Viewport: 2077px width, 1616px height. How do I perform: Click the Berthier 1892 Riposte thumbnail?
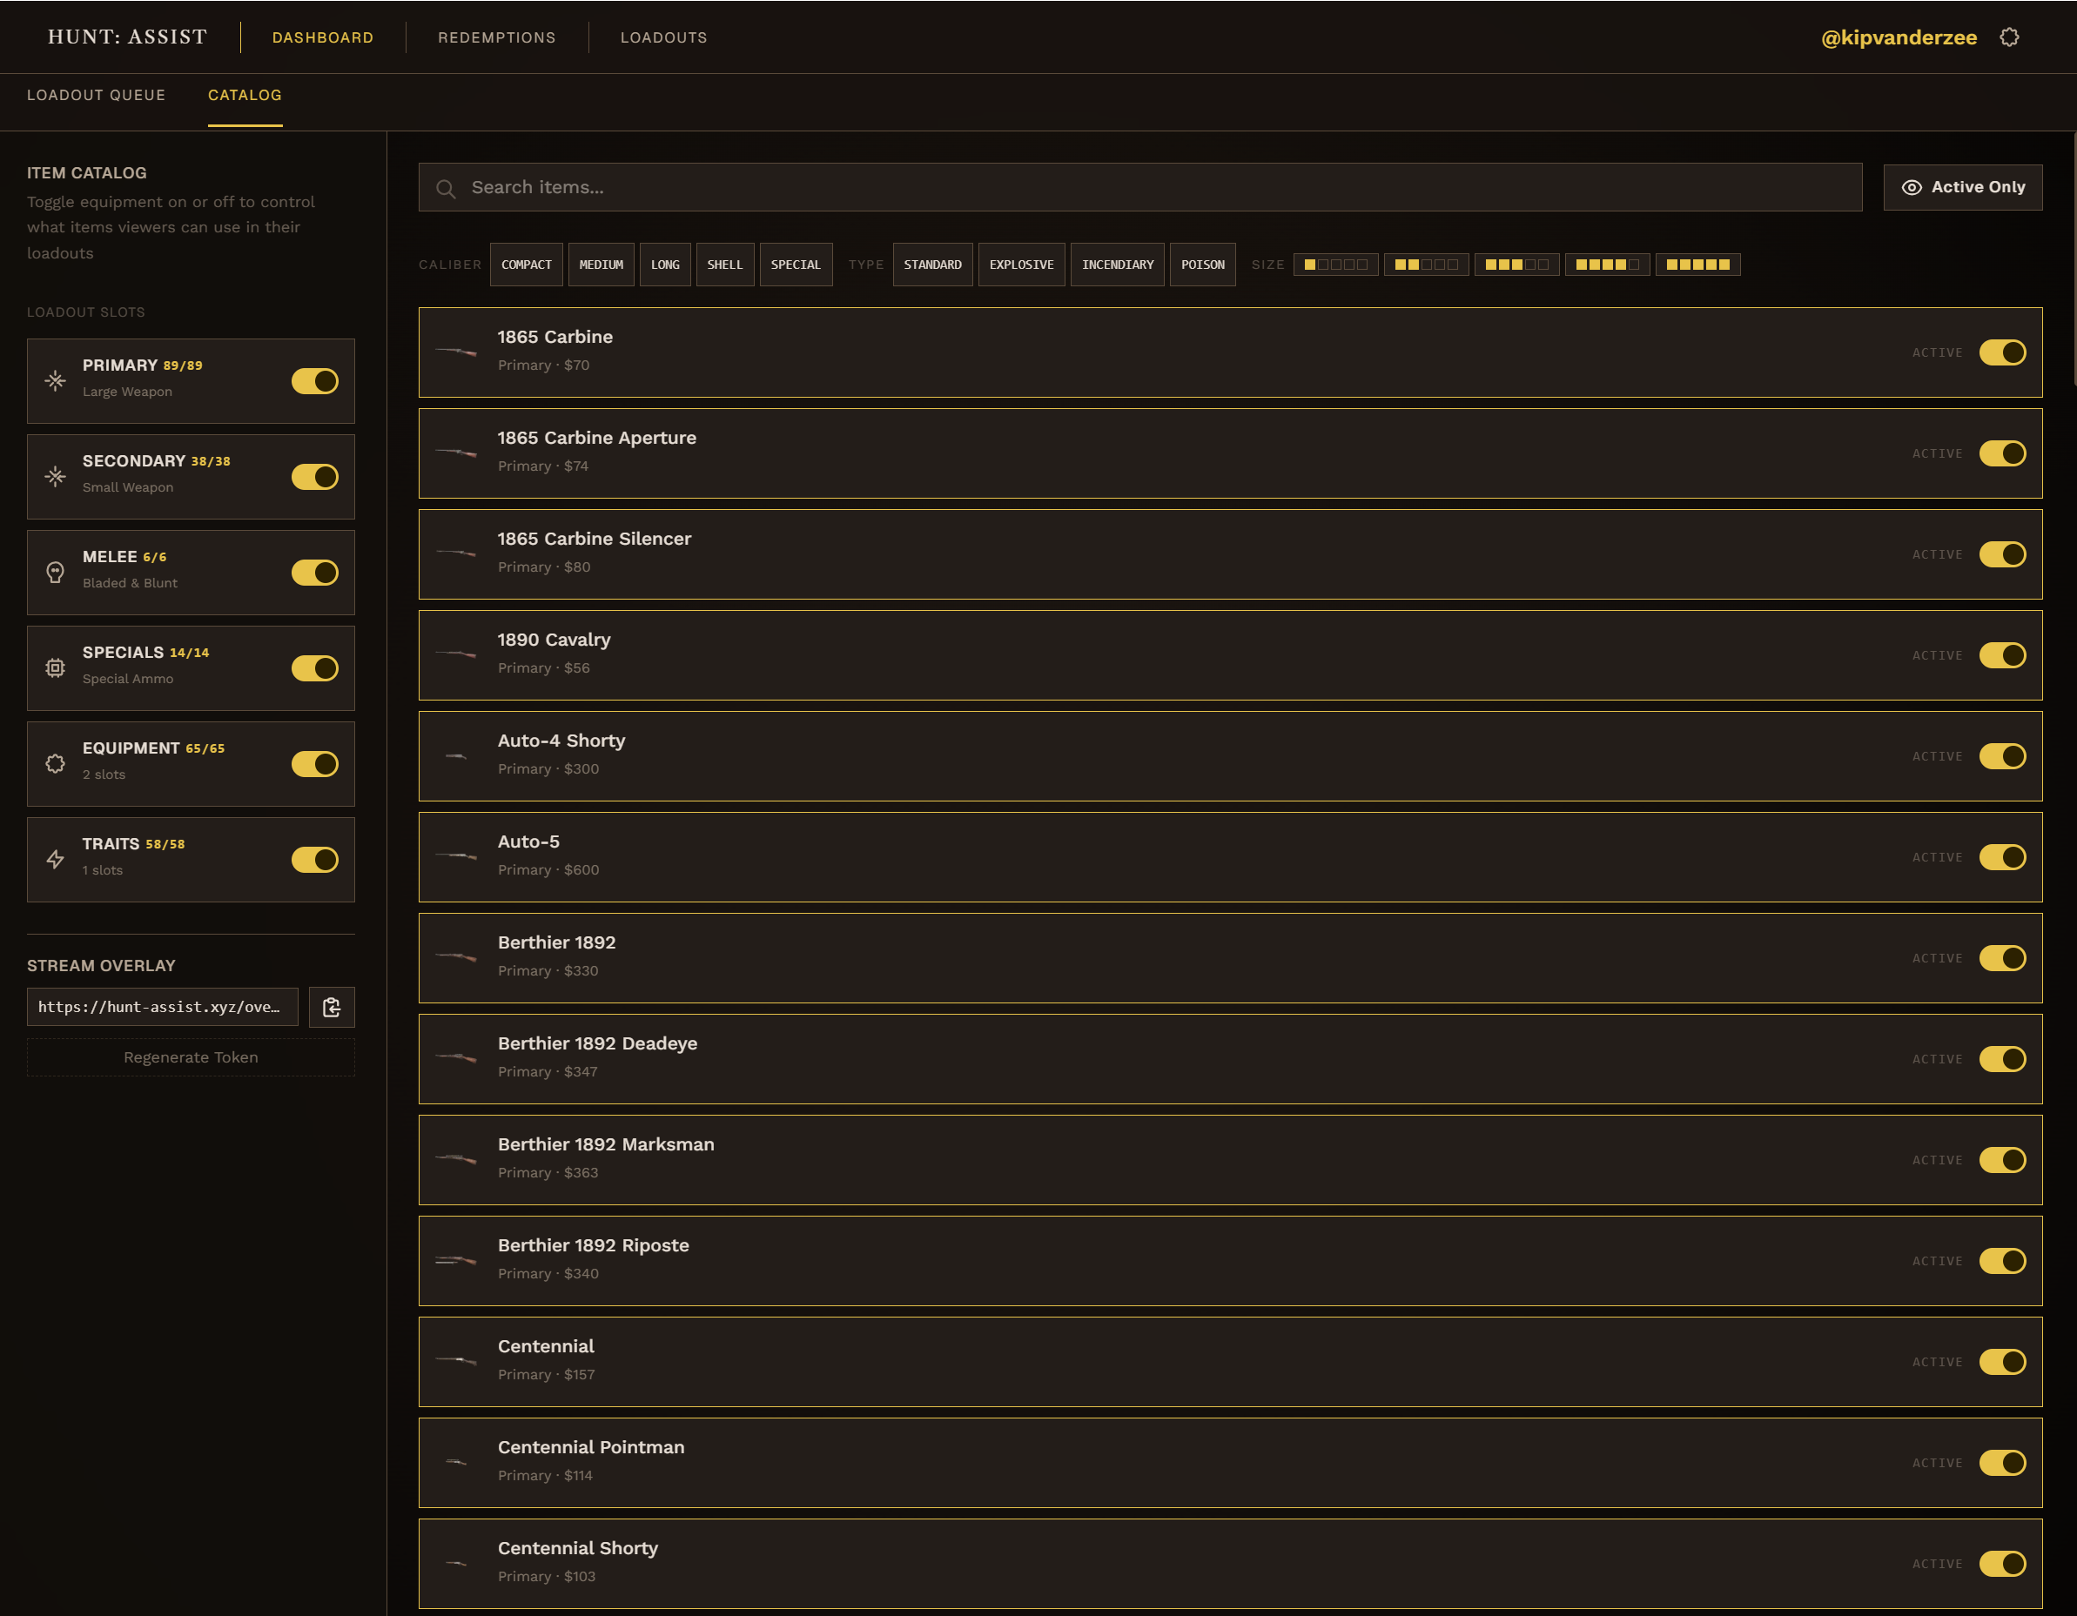[456, 1260]
